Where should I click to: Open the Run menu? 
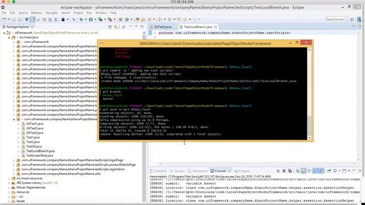89,13
